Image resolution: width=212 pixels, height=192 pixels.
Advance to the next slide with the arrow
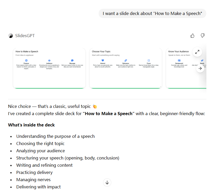tap(200, 68)
